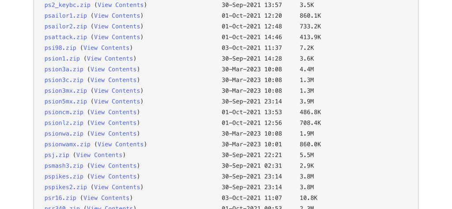
Task: Open View Contents for psionlz.zip
Action: tap(113, 123)
